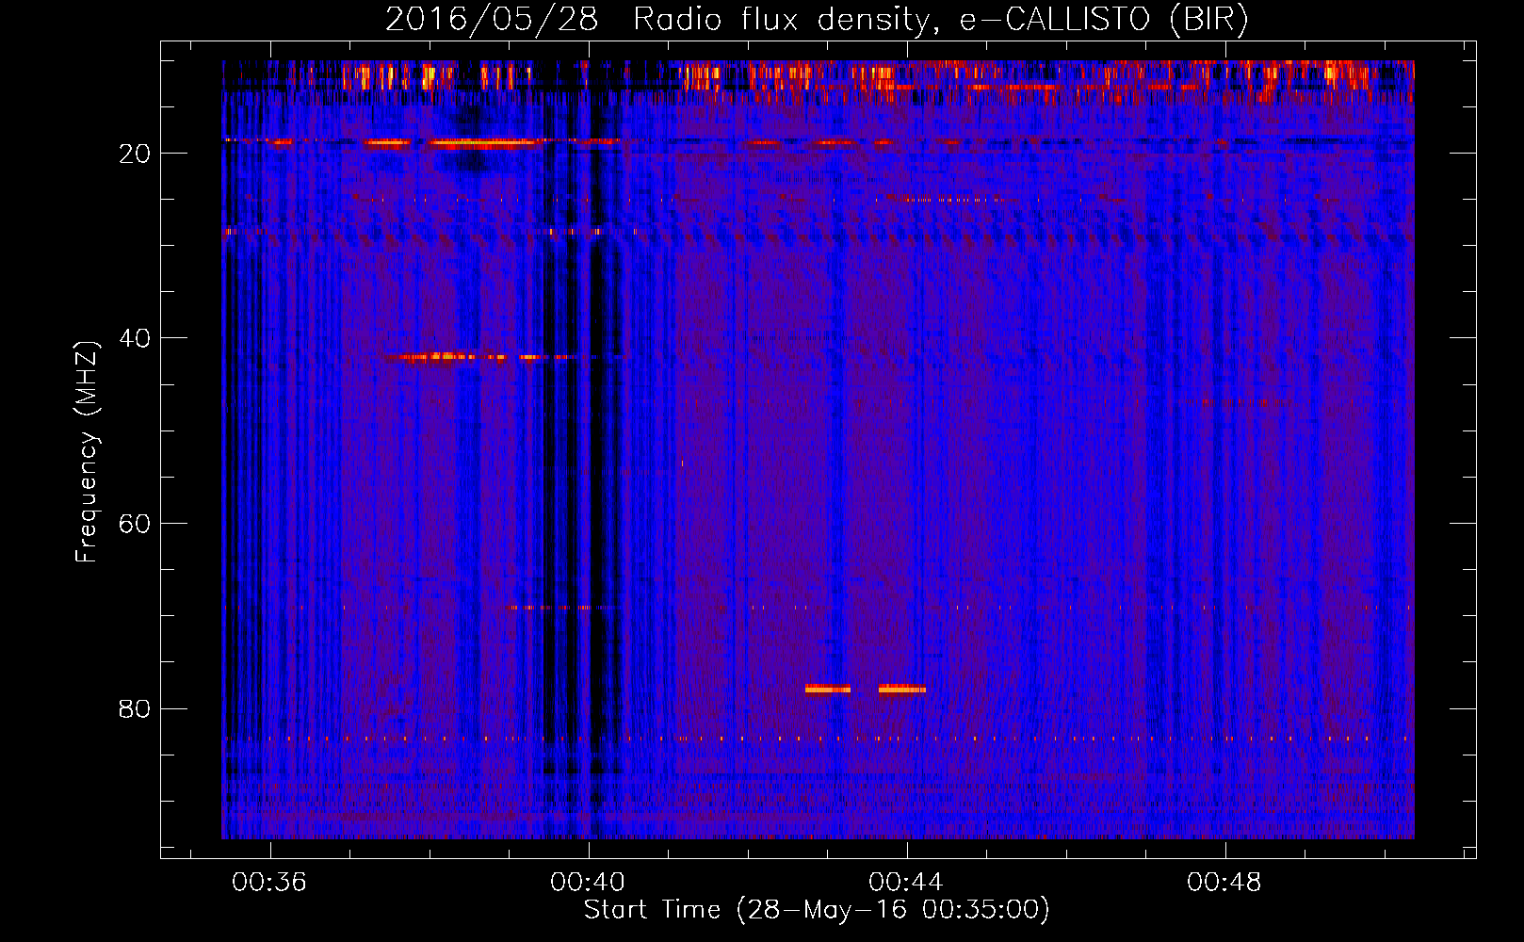Click the 00:44 time tick label
Viewport: 1524px width, 942px height.
point(906,883)
